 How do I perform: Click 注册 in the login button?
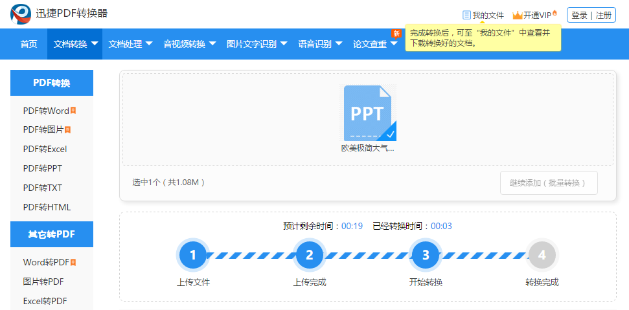[604, 16]
